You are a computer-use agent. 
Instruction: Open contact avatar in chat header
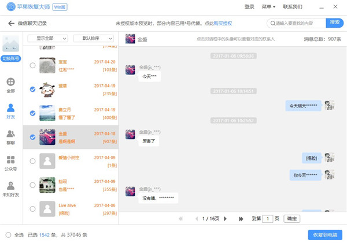(x=130, y=39)
